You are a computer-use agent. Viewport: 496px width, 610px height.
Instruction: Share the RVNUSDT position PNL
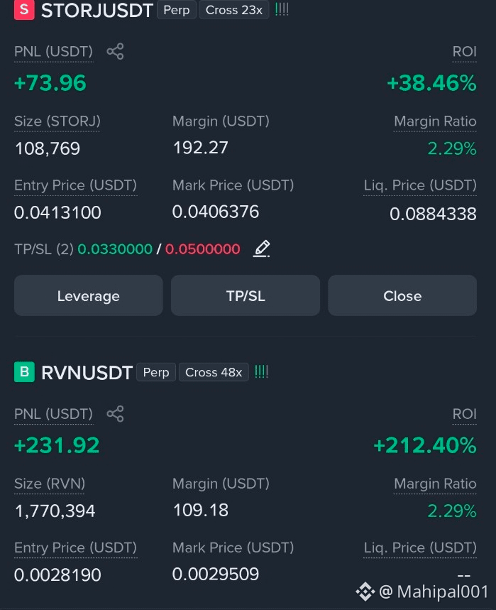pyautogui.click(x=115, y=414)
